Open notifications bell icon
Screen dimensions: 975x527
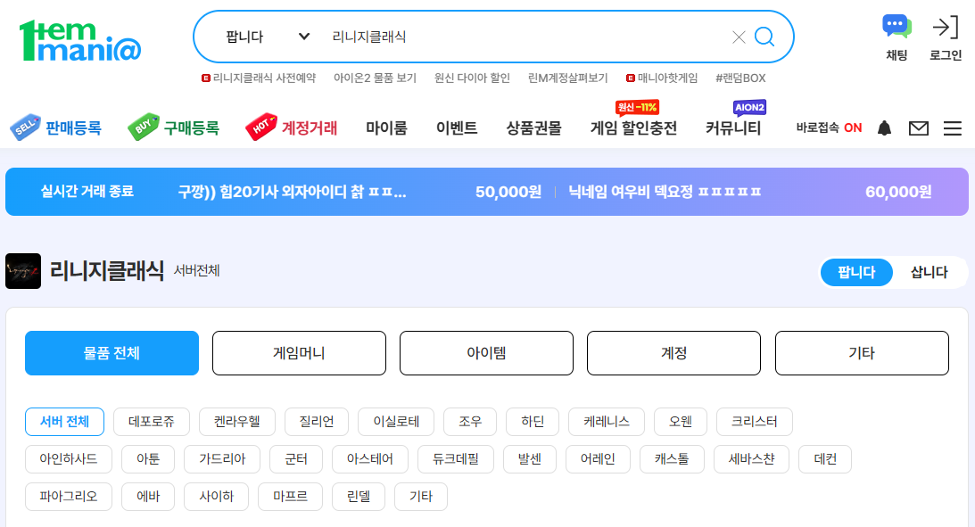coord(884,128)
